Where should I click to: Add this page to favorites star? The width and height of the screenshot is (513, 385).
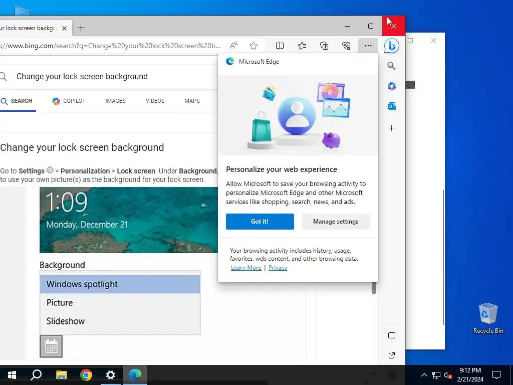253,46
